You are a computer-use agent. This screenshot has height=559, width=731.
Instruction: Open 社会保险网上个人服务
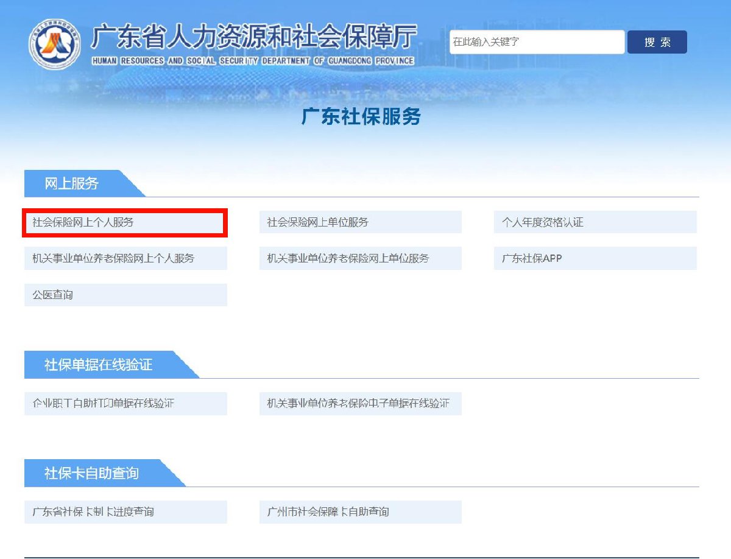[125, 223]
